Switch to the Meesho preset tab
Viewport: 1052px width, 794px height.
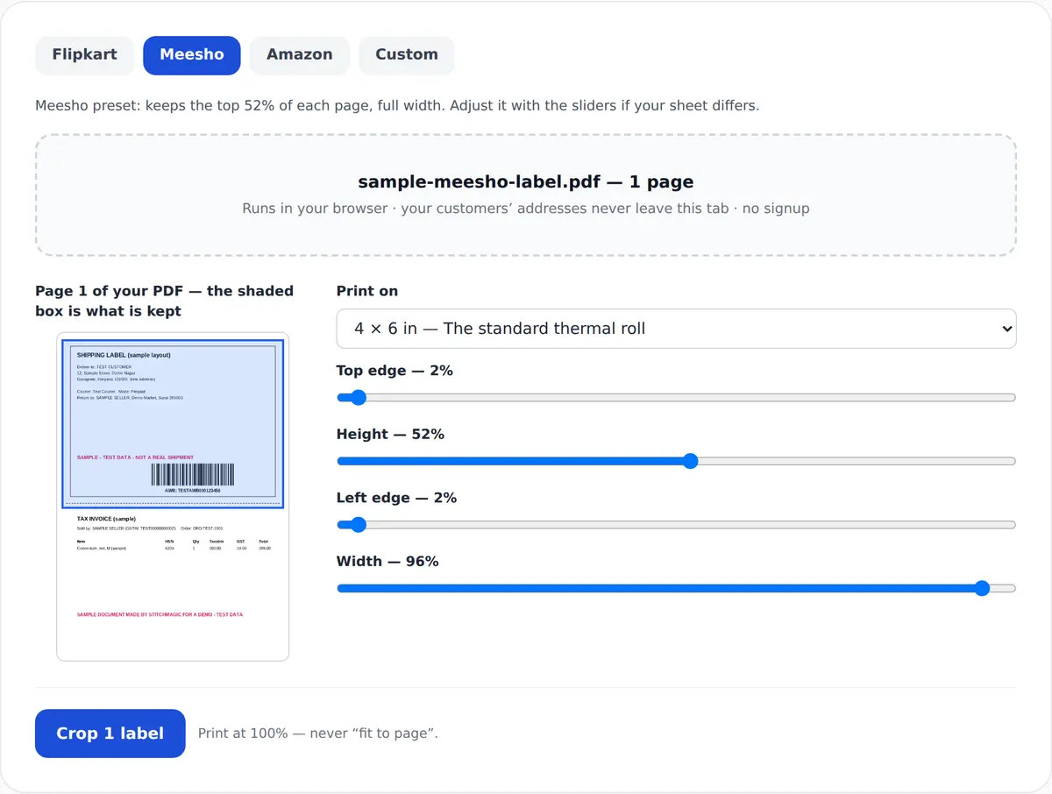[192, 54]
